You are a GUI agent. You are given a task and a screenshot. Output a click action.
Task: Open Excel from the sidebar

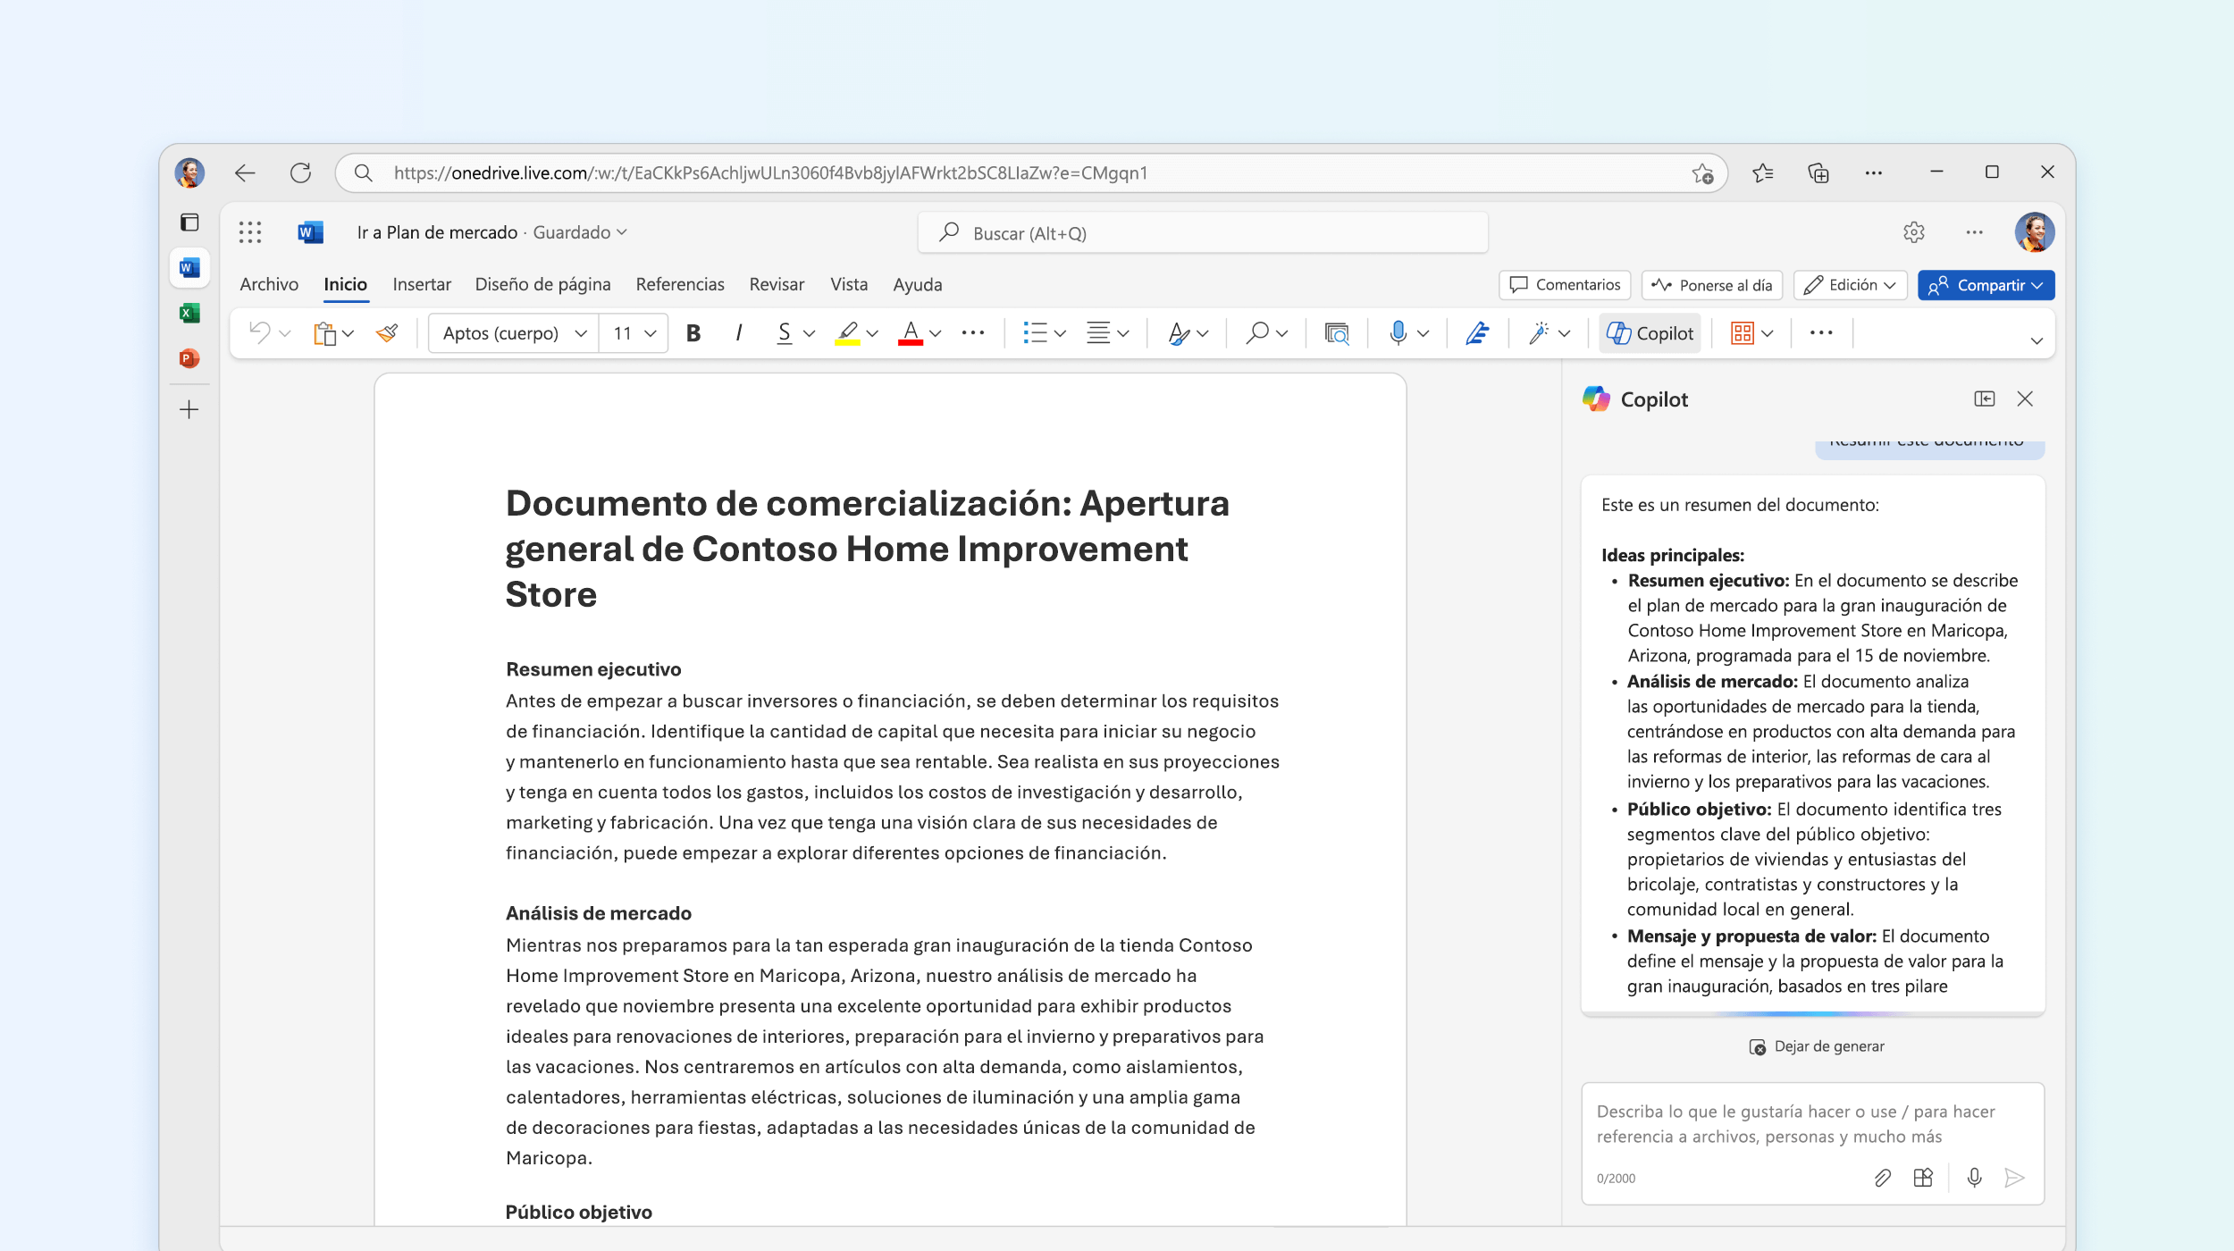point(189,313)
